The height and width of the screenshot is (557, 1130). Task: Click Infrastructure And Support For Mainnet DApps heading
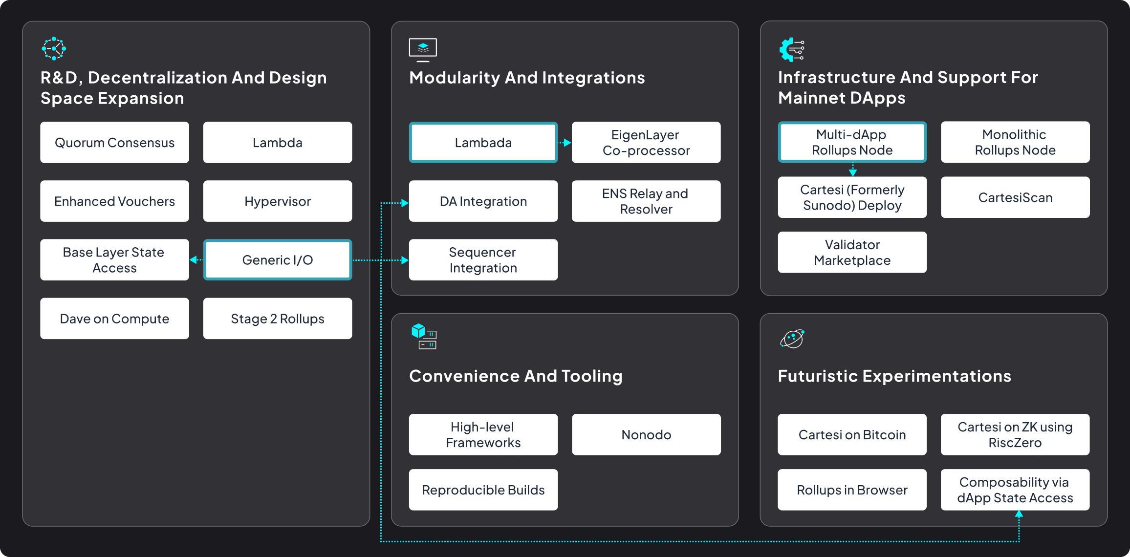pyautogui.click(x=908, y=87)
